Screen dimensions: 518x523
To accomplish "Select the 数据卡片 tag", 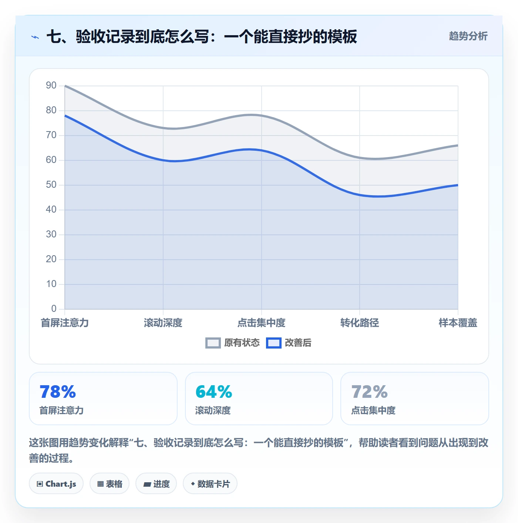I will pos(210,484).
